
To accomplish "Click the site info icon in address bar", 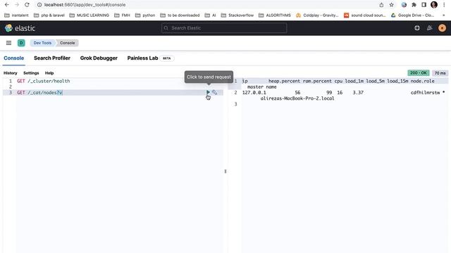I will pyautogui.click(x=39, y=5).
